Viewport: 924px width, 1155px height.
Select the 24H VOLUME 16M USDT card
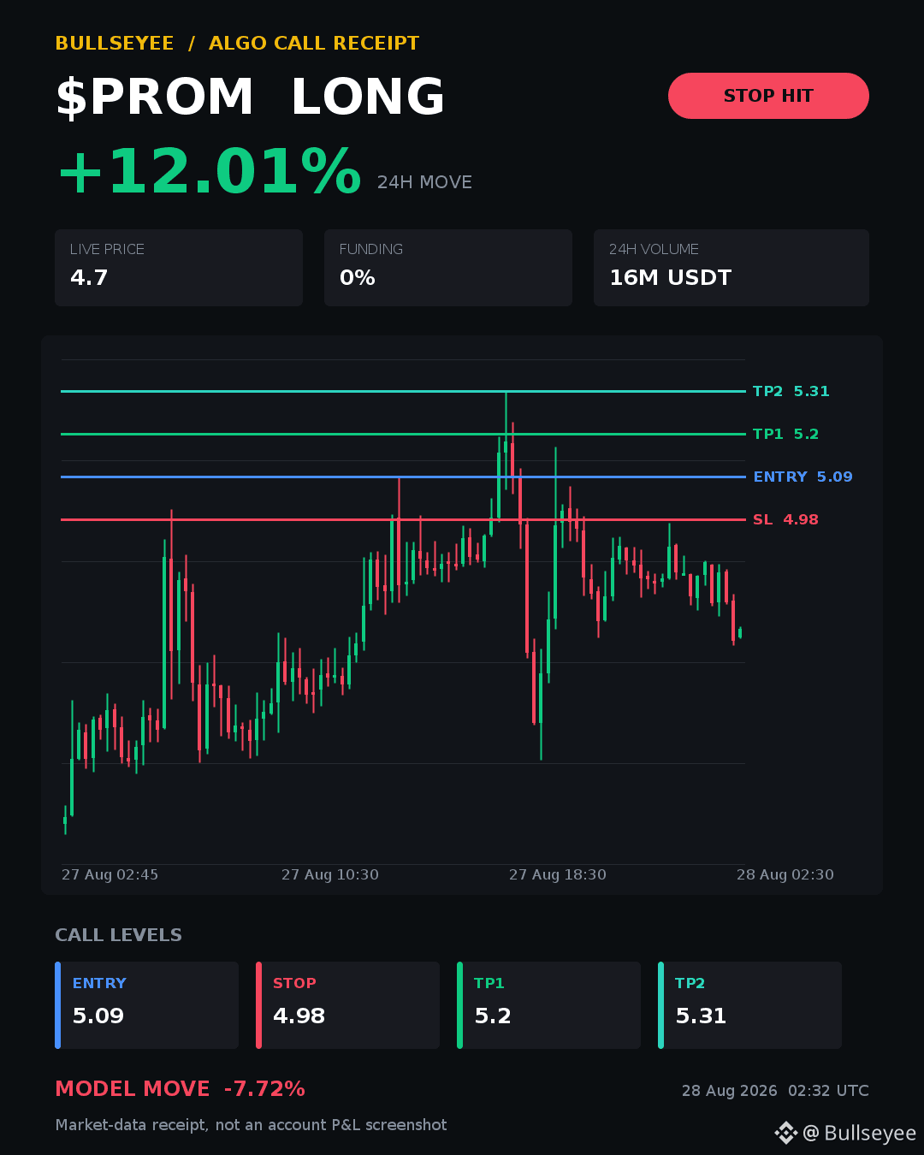[x=731, y=268]
